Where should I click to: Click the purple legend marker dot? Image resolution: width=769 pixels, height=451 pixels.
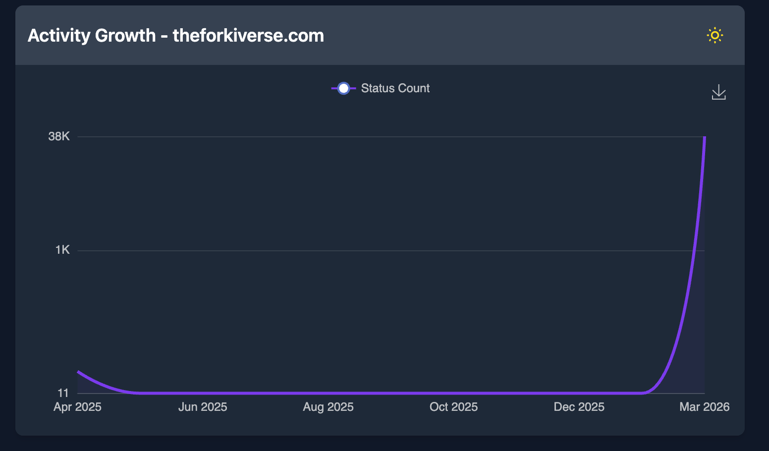[x=343, y=88]
